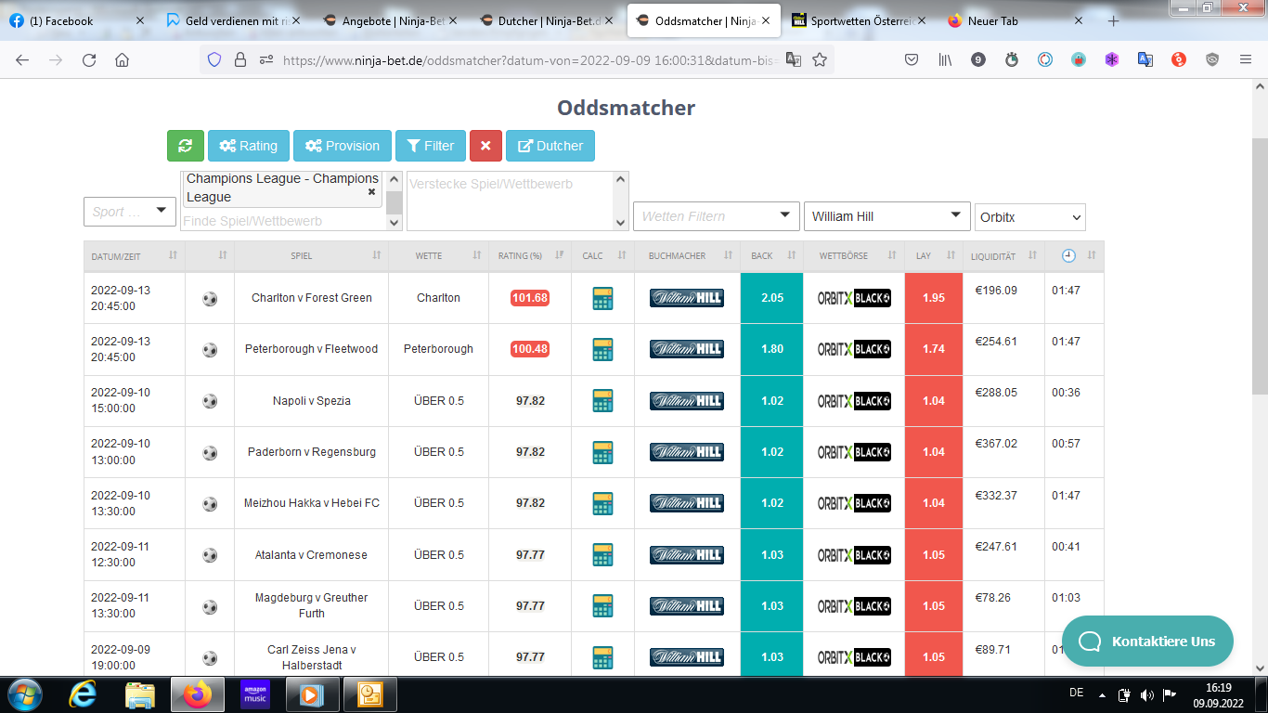Open the Kontaktiere Uns chat widget
This screenshot has height=713, width=1268.
tap(1147, 642)
